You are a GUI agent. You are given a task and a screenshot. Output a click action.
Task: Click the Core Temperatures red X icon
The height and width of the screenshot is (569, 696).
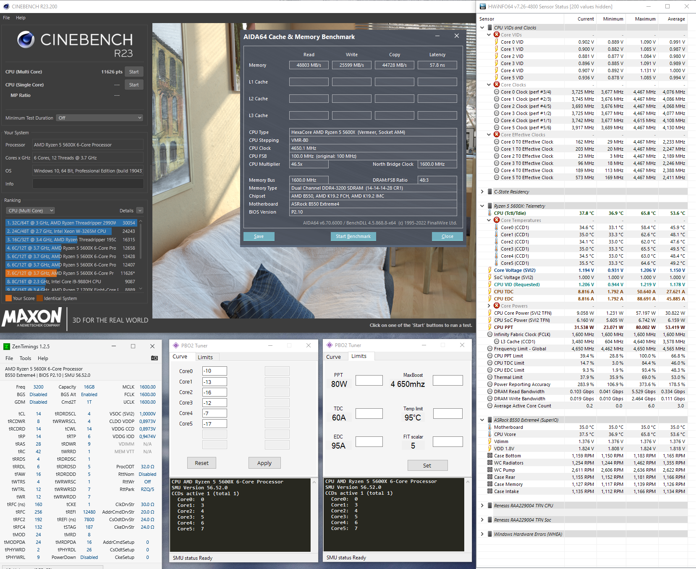[497, 220]
